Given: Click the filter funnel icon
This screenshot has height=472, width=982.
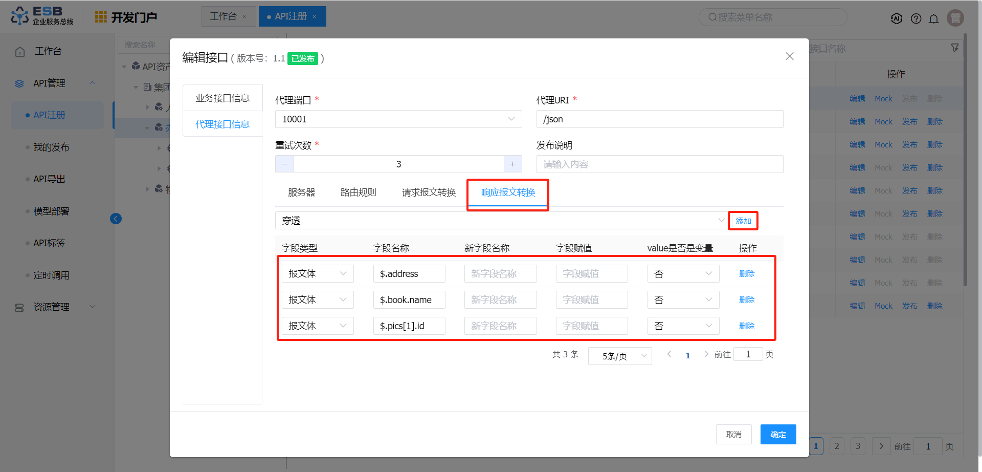Looking at the screenshot, I should [954, 48].
